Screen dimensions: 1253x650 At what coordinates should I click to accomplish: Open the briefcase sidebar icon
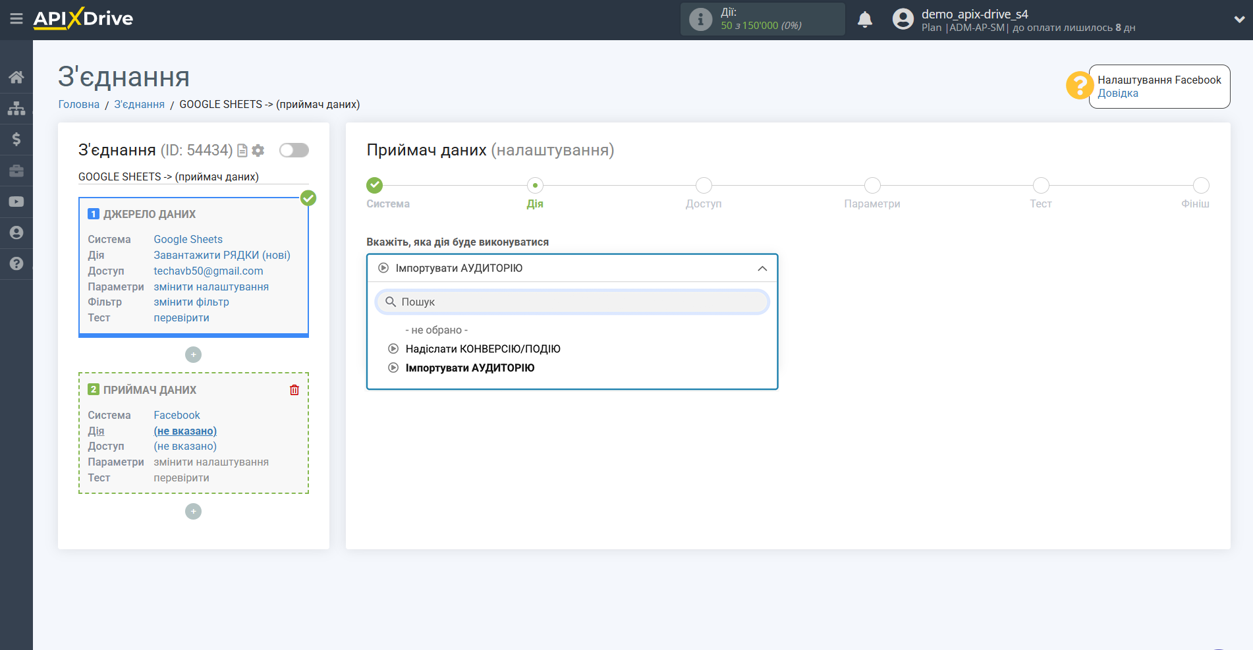coord(16,171)
